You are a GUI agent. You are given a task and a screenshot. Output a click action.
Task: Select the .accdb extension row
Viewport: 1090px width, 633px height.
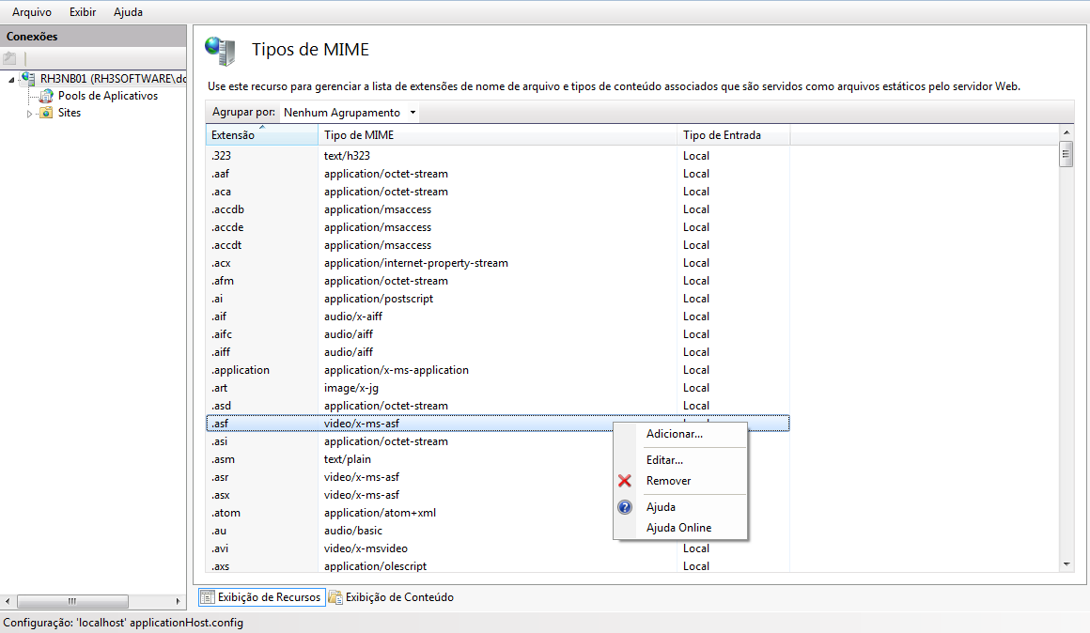pos(228,209)
